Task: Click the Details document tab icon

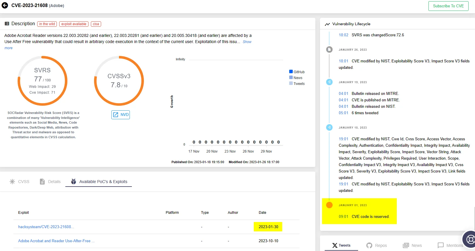Action: tap(42, 182)
